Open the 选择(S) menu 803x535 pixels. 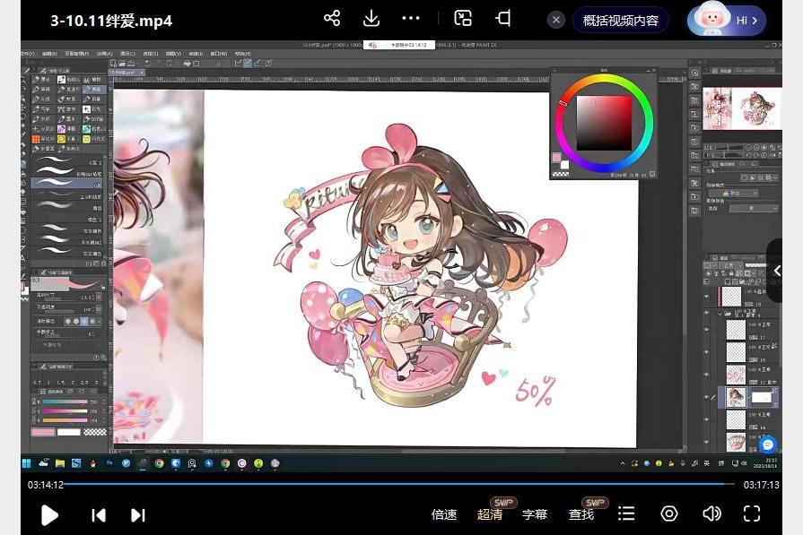click(x=151, y=53)
